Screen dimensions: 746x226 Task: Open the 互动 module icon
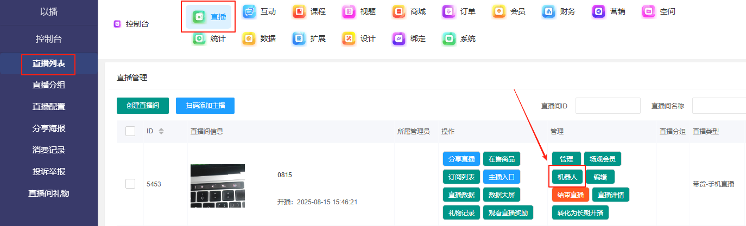pos(249,11)
